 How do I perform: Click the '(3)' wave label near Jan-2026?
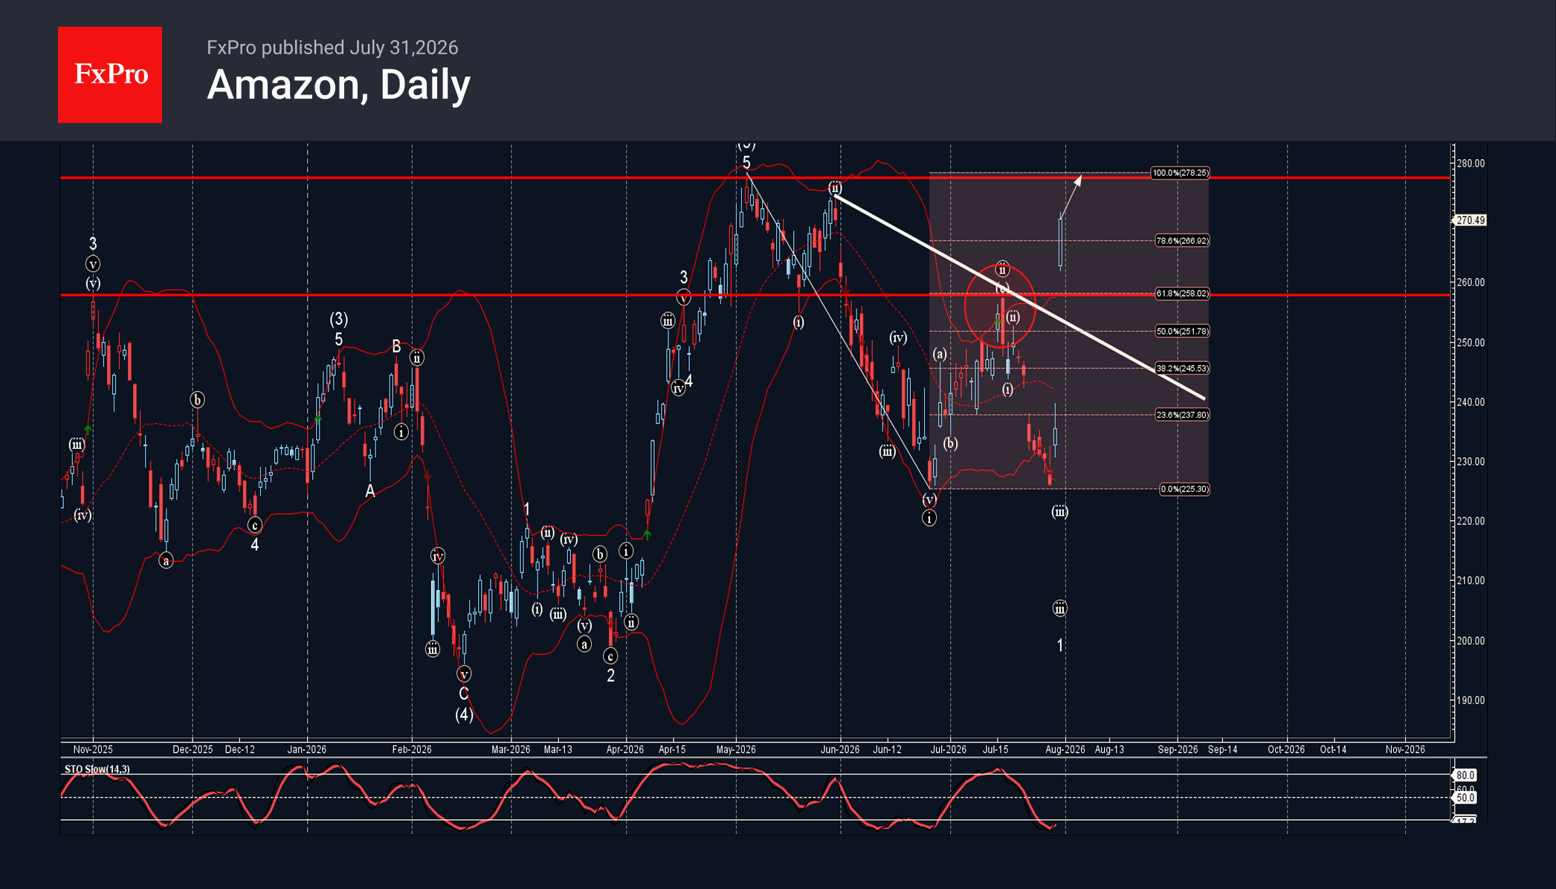[339, 319]
